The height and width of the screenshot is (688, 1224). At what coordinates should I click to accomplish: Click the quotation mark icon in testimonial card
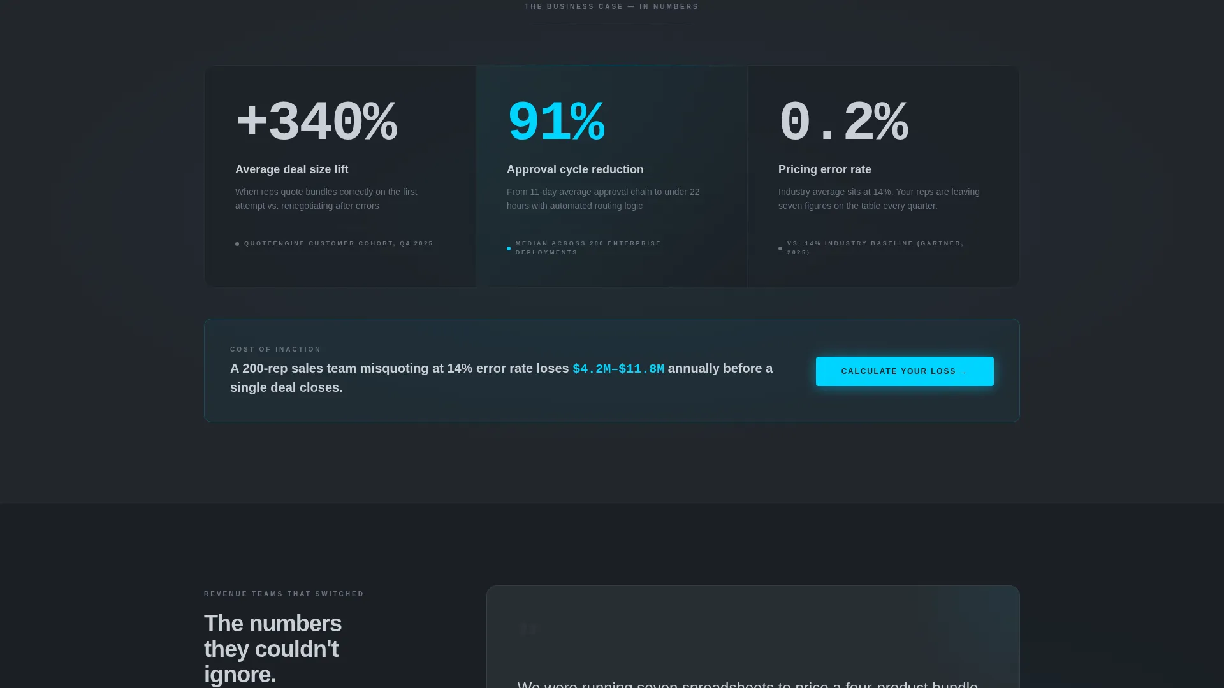click(529, 629)
